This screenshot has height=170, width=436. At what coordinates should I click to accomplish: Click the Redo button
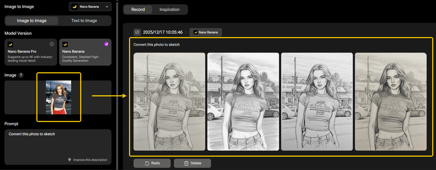[152, 163]
